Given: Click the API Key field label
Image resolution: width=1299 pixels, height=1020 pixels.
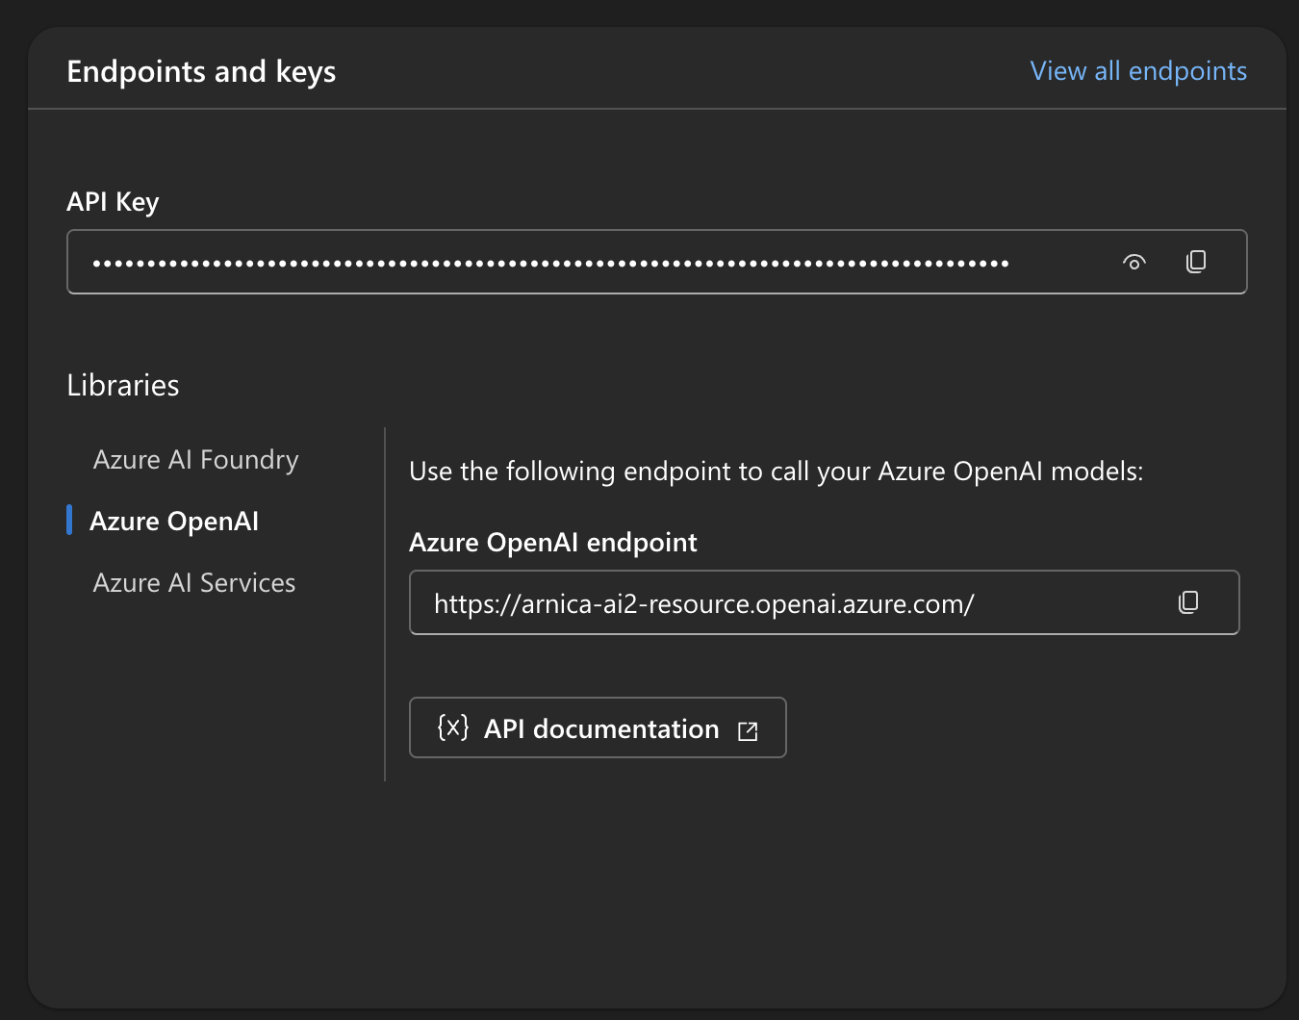Looking at the screenshot, I should pyautogui.click(x=113, y=202).
